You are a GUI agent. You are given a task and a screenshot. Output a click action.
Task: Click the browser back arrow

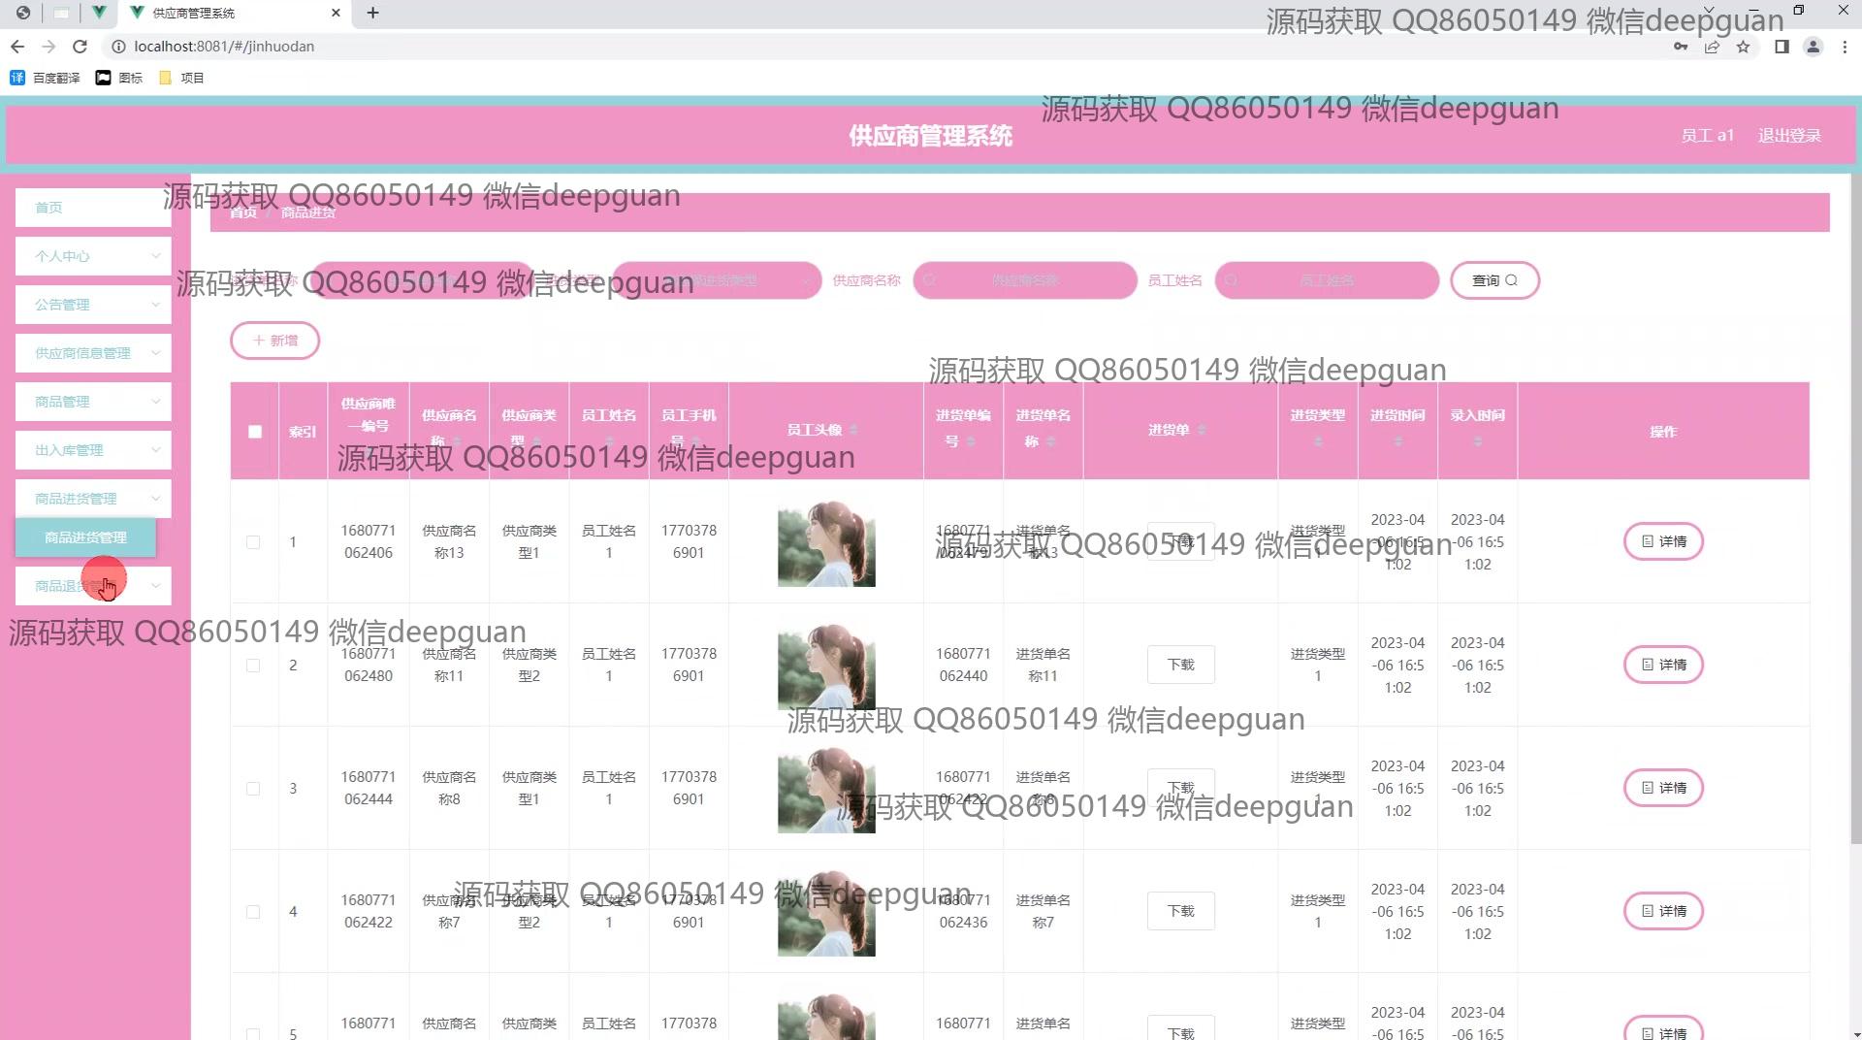(17, 47)
